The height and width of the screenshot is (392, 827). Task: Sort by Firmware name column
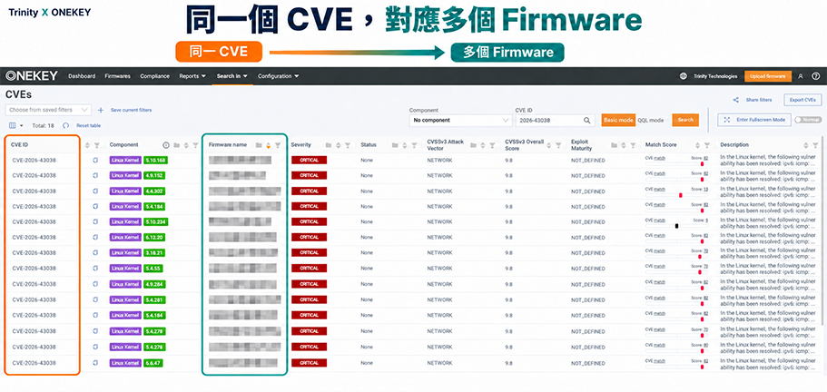point(268,145)
